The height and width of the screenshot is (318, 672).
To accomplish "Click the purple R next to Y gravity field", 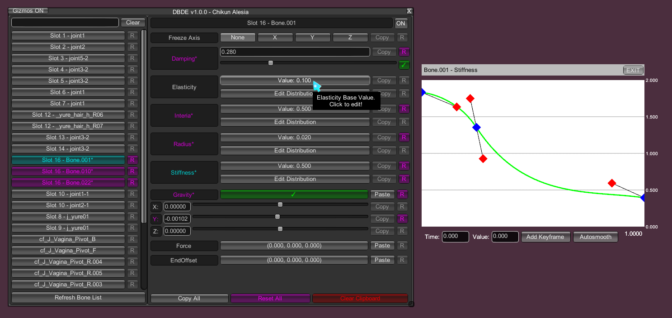I will click(402, 219).
